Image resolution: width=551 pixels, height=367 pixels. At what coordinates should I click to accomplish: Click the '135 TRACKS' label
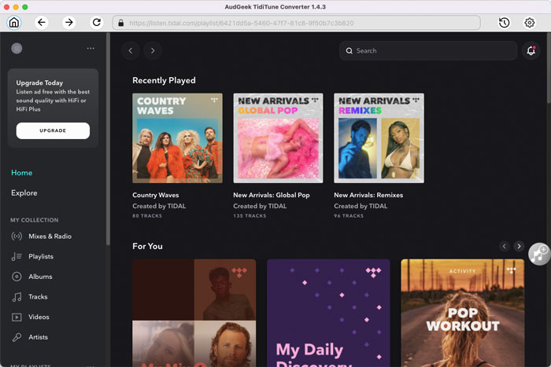pyautogui.click(x=250, y=216)
